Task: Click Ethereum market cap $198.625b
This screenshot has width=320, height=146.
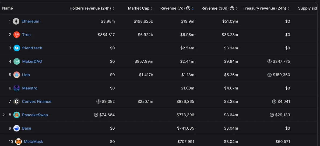Action: coord(143,21)
